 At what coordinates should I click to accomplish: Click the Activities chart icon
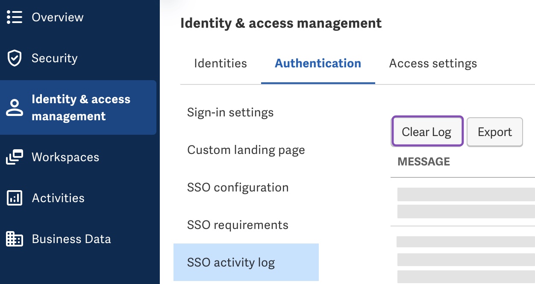click(x=15, y=198)
